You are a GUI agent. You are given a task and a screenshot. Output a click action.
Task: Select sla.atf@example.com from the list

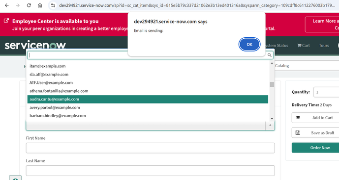click(148, 75)
